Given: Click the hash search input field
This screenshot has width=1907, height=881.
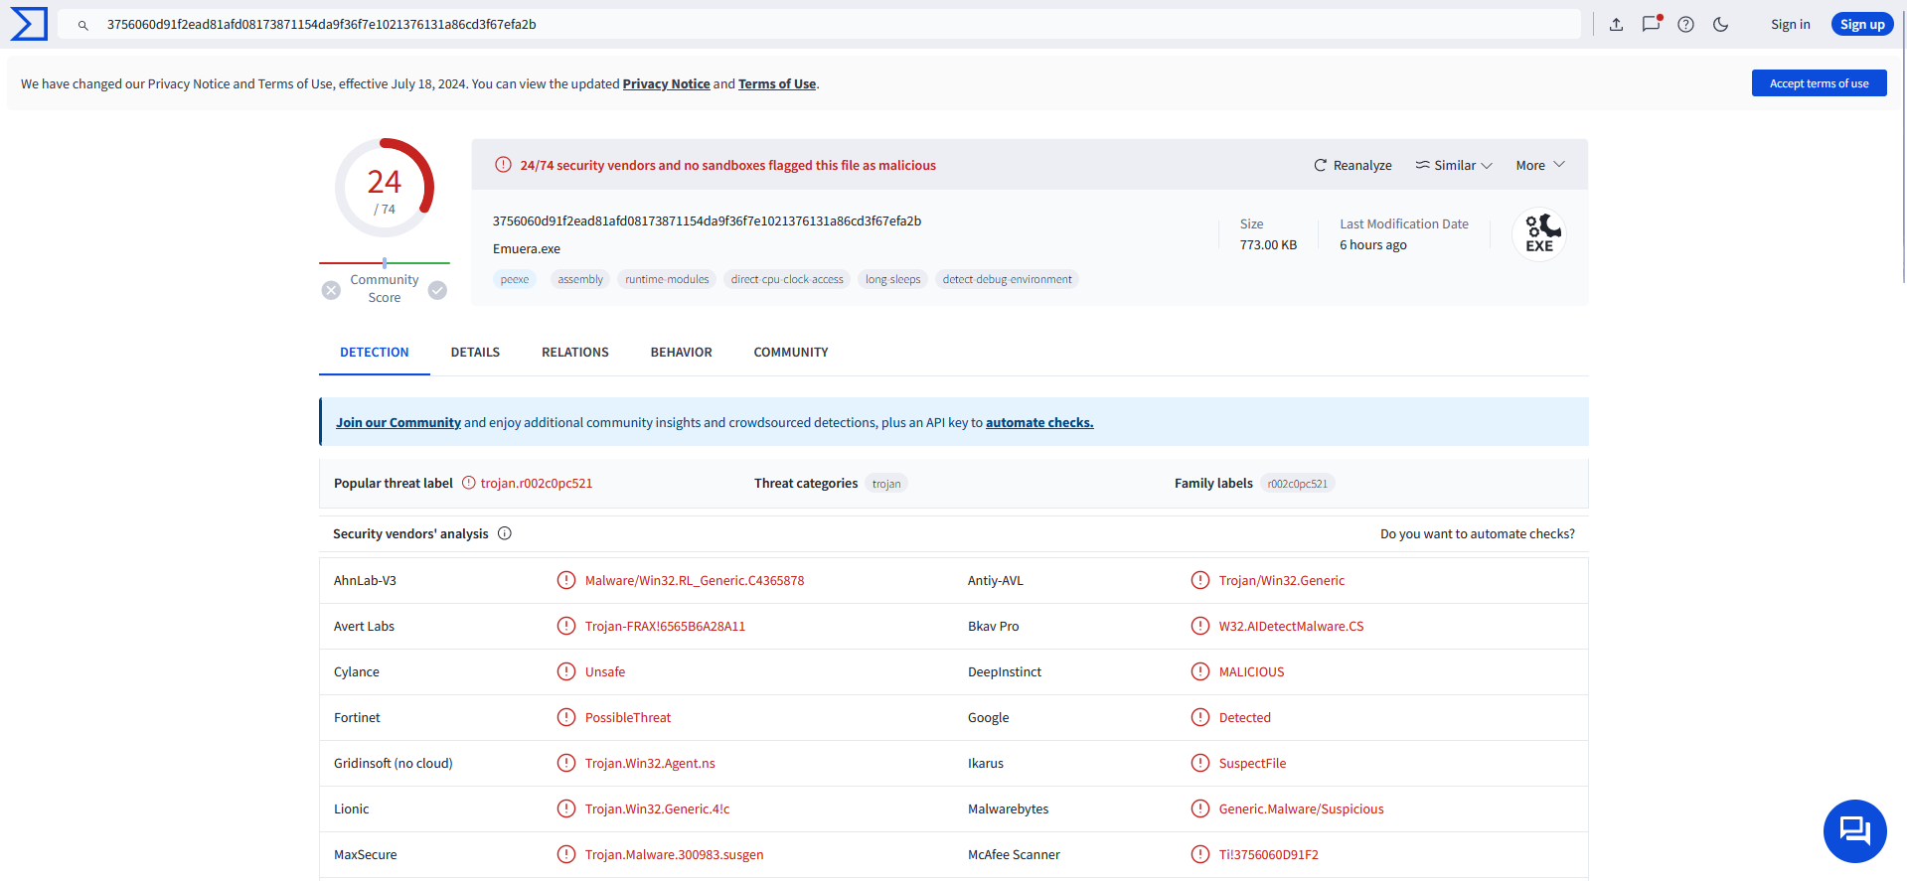Looking at the screenshot, I should (815, 25).
